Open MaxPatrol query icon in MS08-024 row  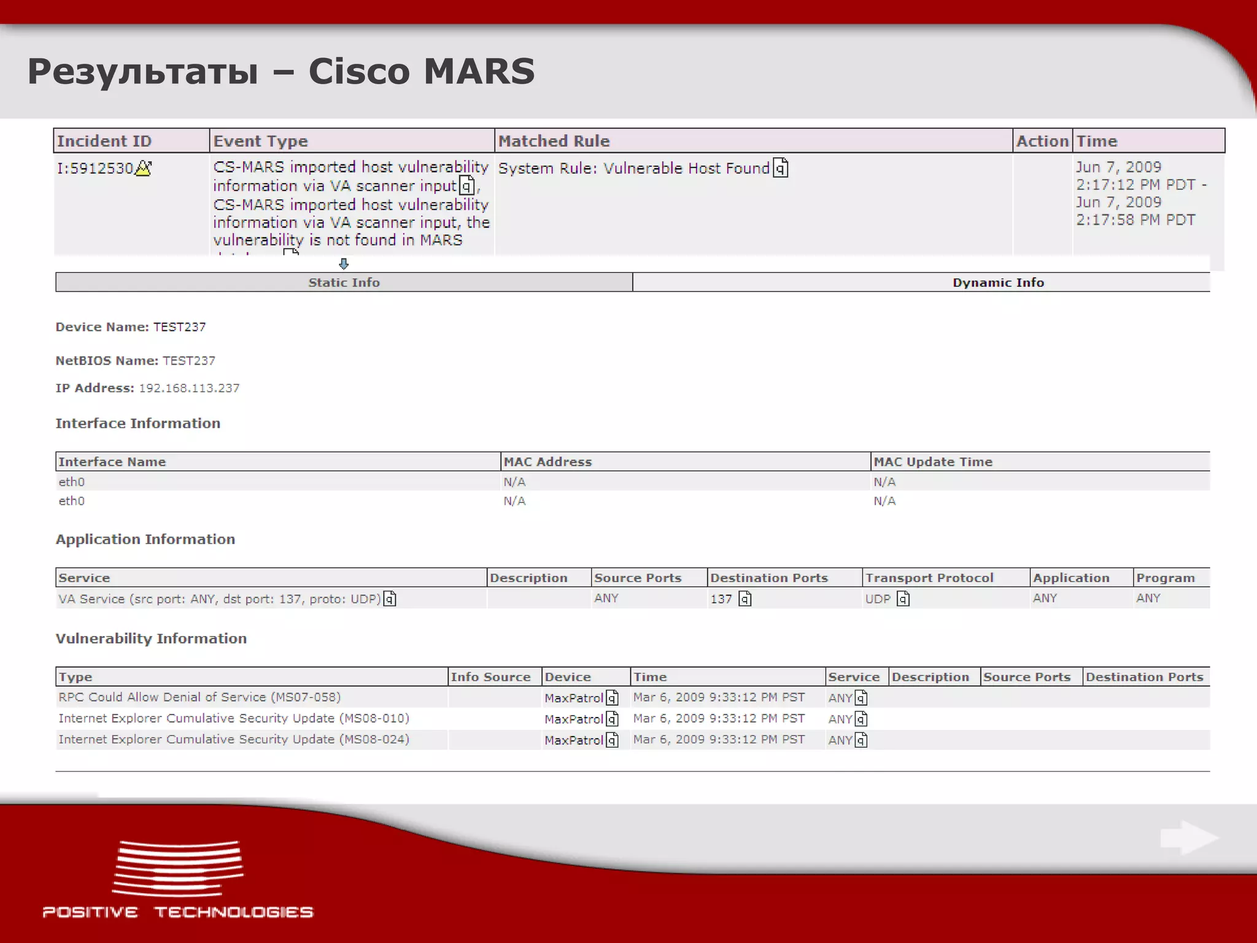(x=612, y=740)
